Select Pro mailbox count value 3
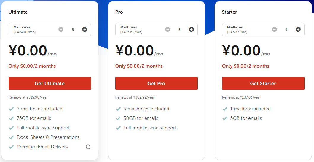 click(x=179, y=30)
